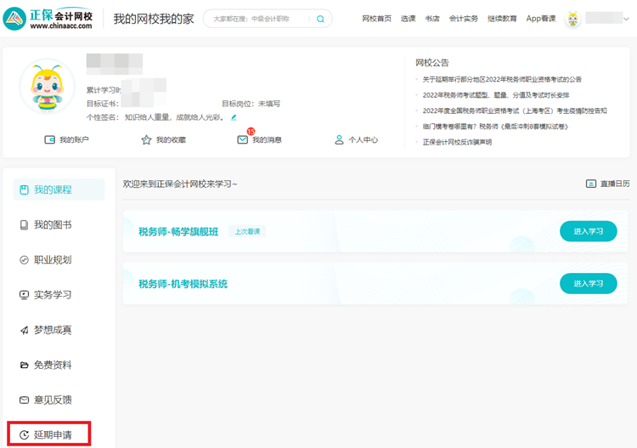Click the bee profile avatar
637x448 pixels.
[x=47, y=86]
